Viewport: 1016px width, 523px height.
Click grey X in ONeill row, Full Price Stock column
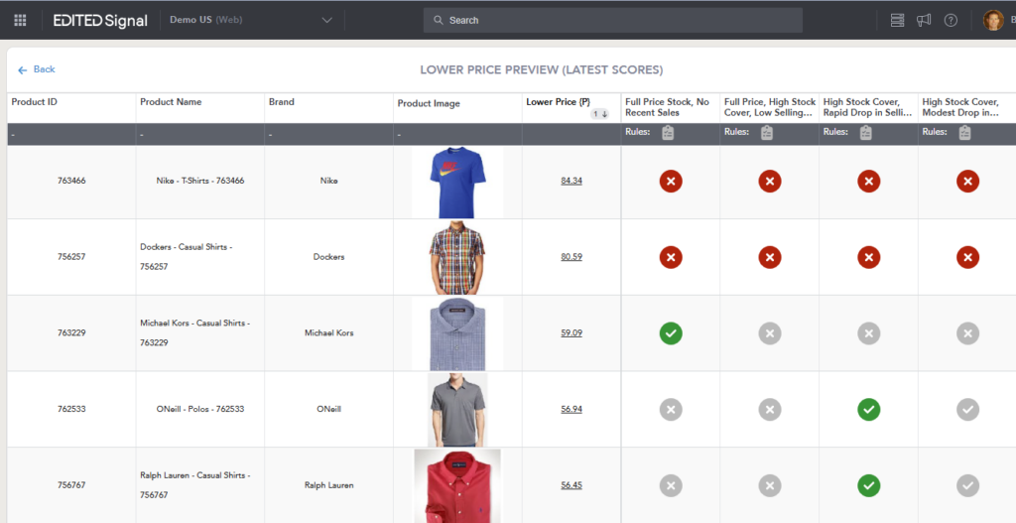click(671, 410)
